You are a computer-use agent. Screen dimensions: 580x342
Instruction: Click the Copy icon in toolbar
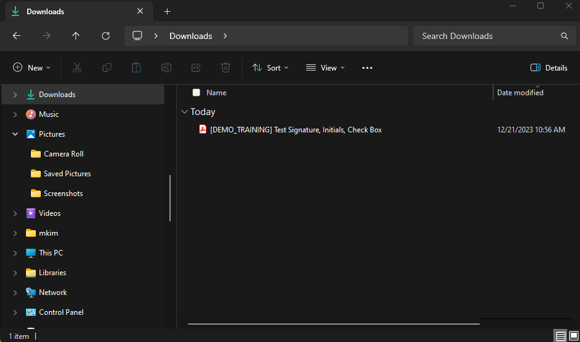pos(107,68)
